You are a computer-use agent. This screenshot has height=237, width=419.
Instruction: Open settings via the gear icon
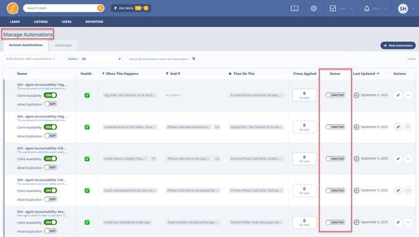tap(314, 8)
